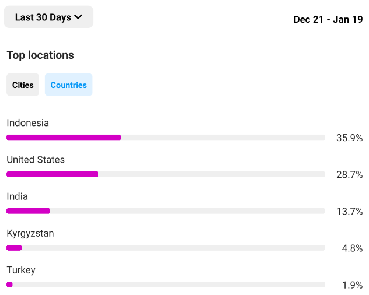Click the 4.8% percentage value

(352, 248)
